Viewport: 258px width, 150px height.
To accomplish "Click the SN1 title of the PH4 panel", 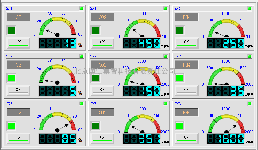I will click(177, 9).
